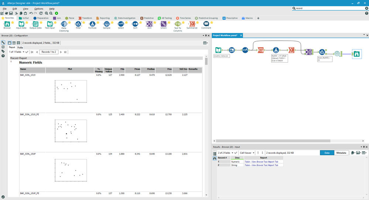369x200 pixels.
Task: Click the purple Join node on canvas
Action: tap(308, 52)
